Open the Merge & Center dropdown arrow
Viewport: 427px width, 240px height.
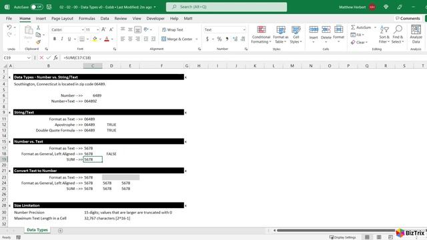coord(196,39)
